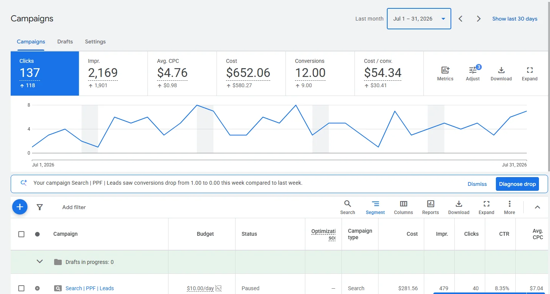Switch to the Settings tab
This screenshot has height=294, width=550.
tap(95, 42)
